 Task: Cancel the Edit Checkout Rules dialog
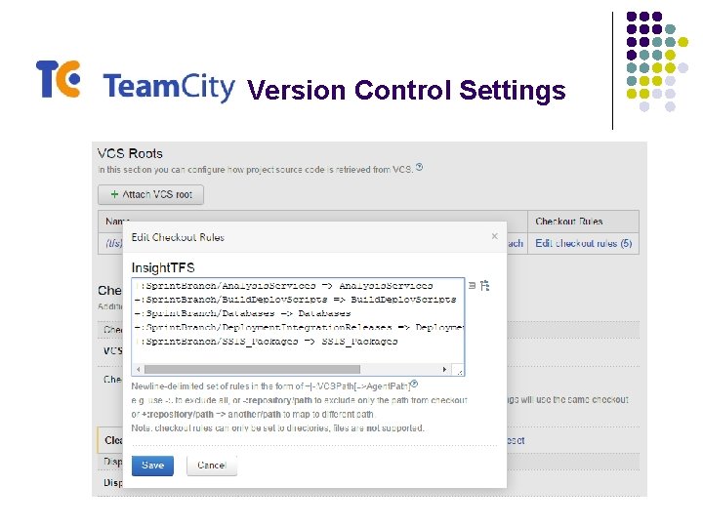point(212,466)
